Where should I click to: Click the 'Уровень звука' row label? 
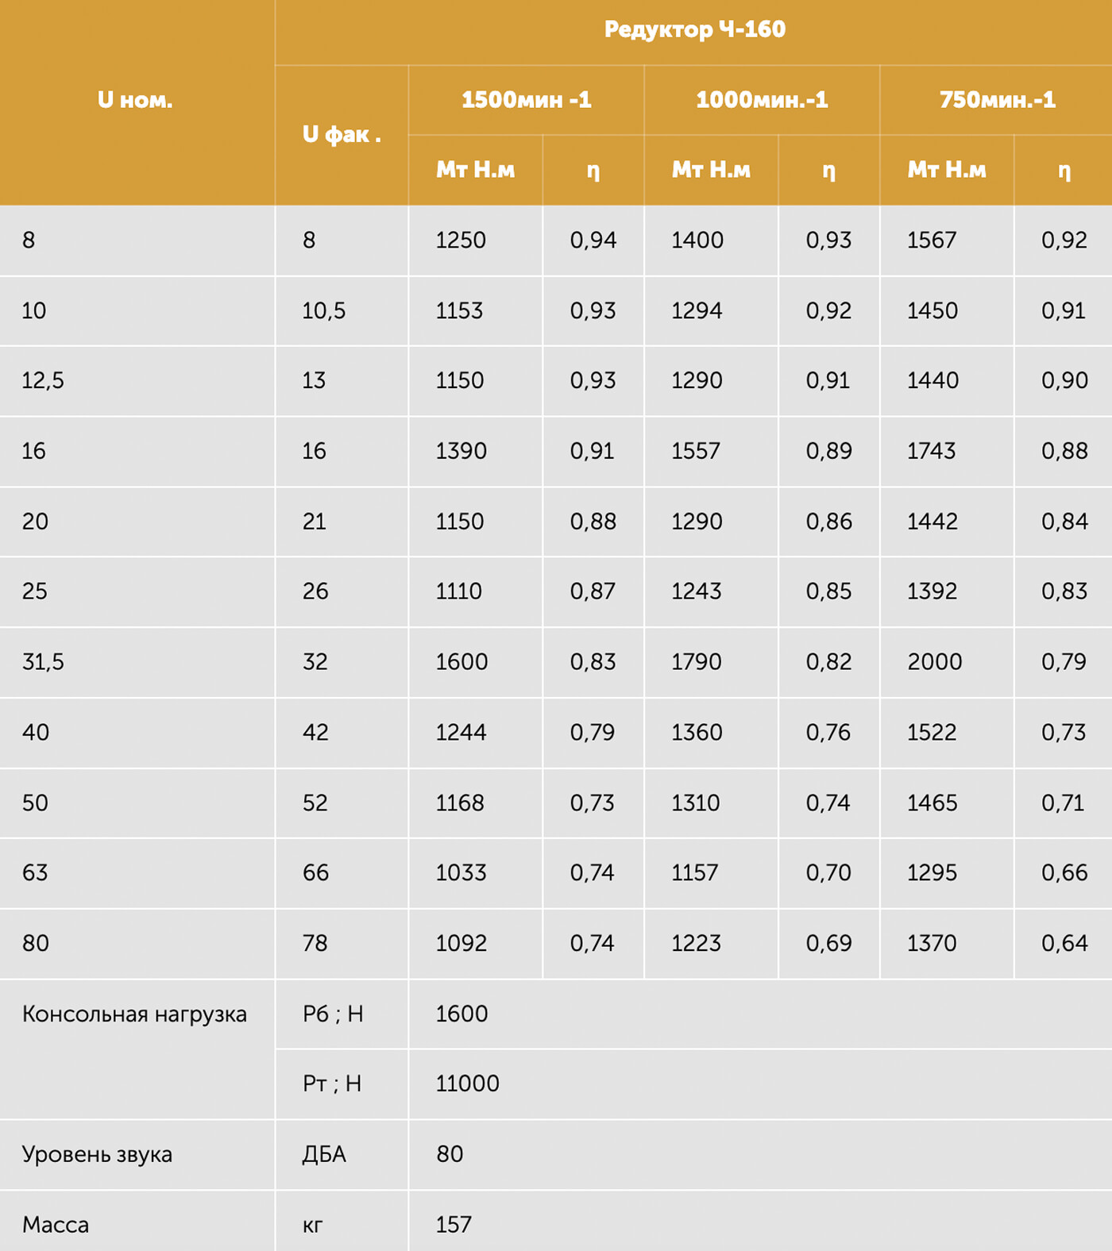pos(97,1155)
